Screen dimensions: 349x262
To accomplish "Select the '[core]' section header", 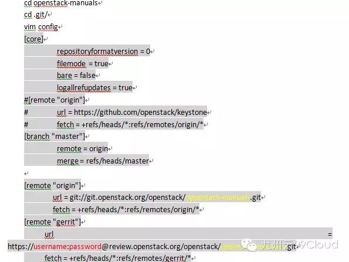I will tap(33, 39).
